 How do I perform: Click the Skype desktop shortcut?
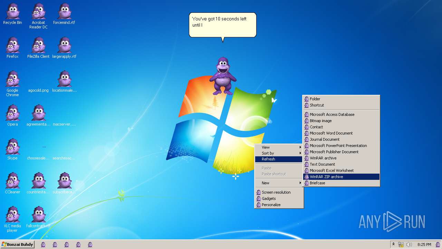click(12, 149)
